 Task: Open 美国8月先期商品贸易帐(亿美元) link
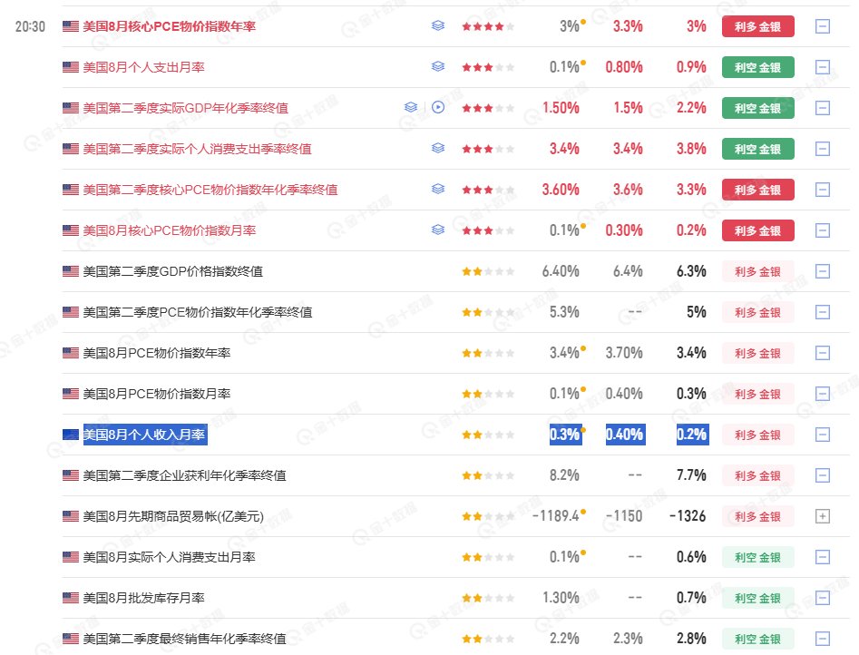tap(173, 516)
